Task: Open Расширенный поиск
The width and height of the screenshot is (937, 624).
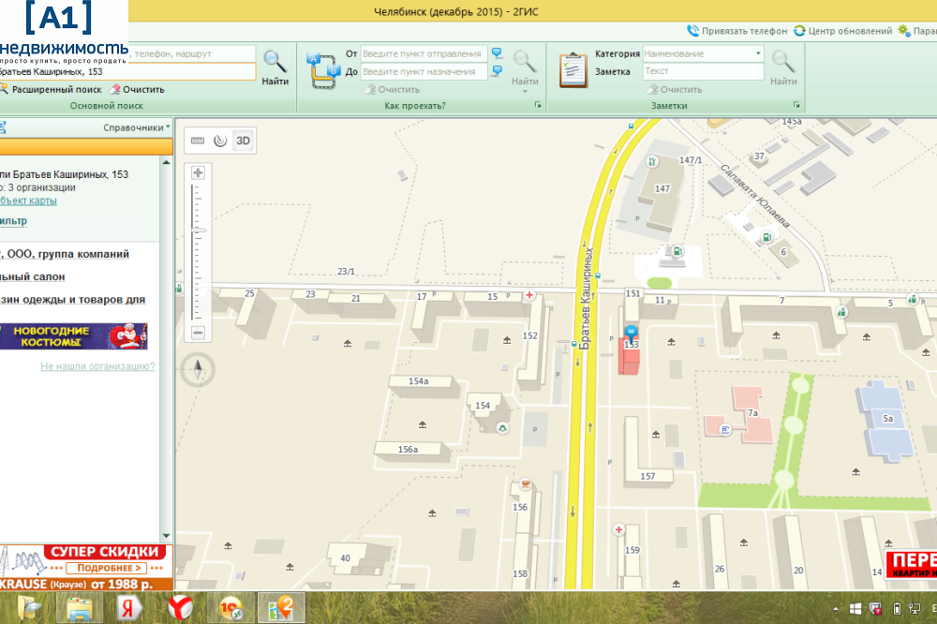Action: tap(51, 89)
